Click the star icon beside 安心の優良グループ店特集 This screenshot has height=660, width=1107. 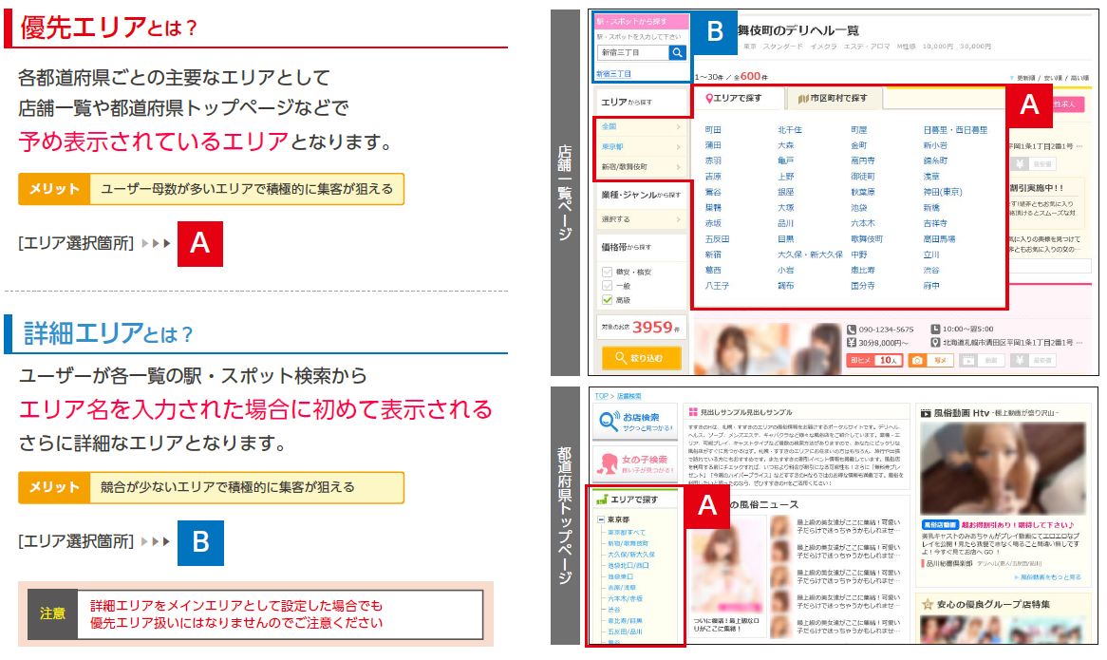tap(927, 604)
